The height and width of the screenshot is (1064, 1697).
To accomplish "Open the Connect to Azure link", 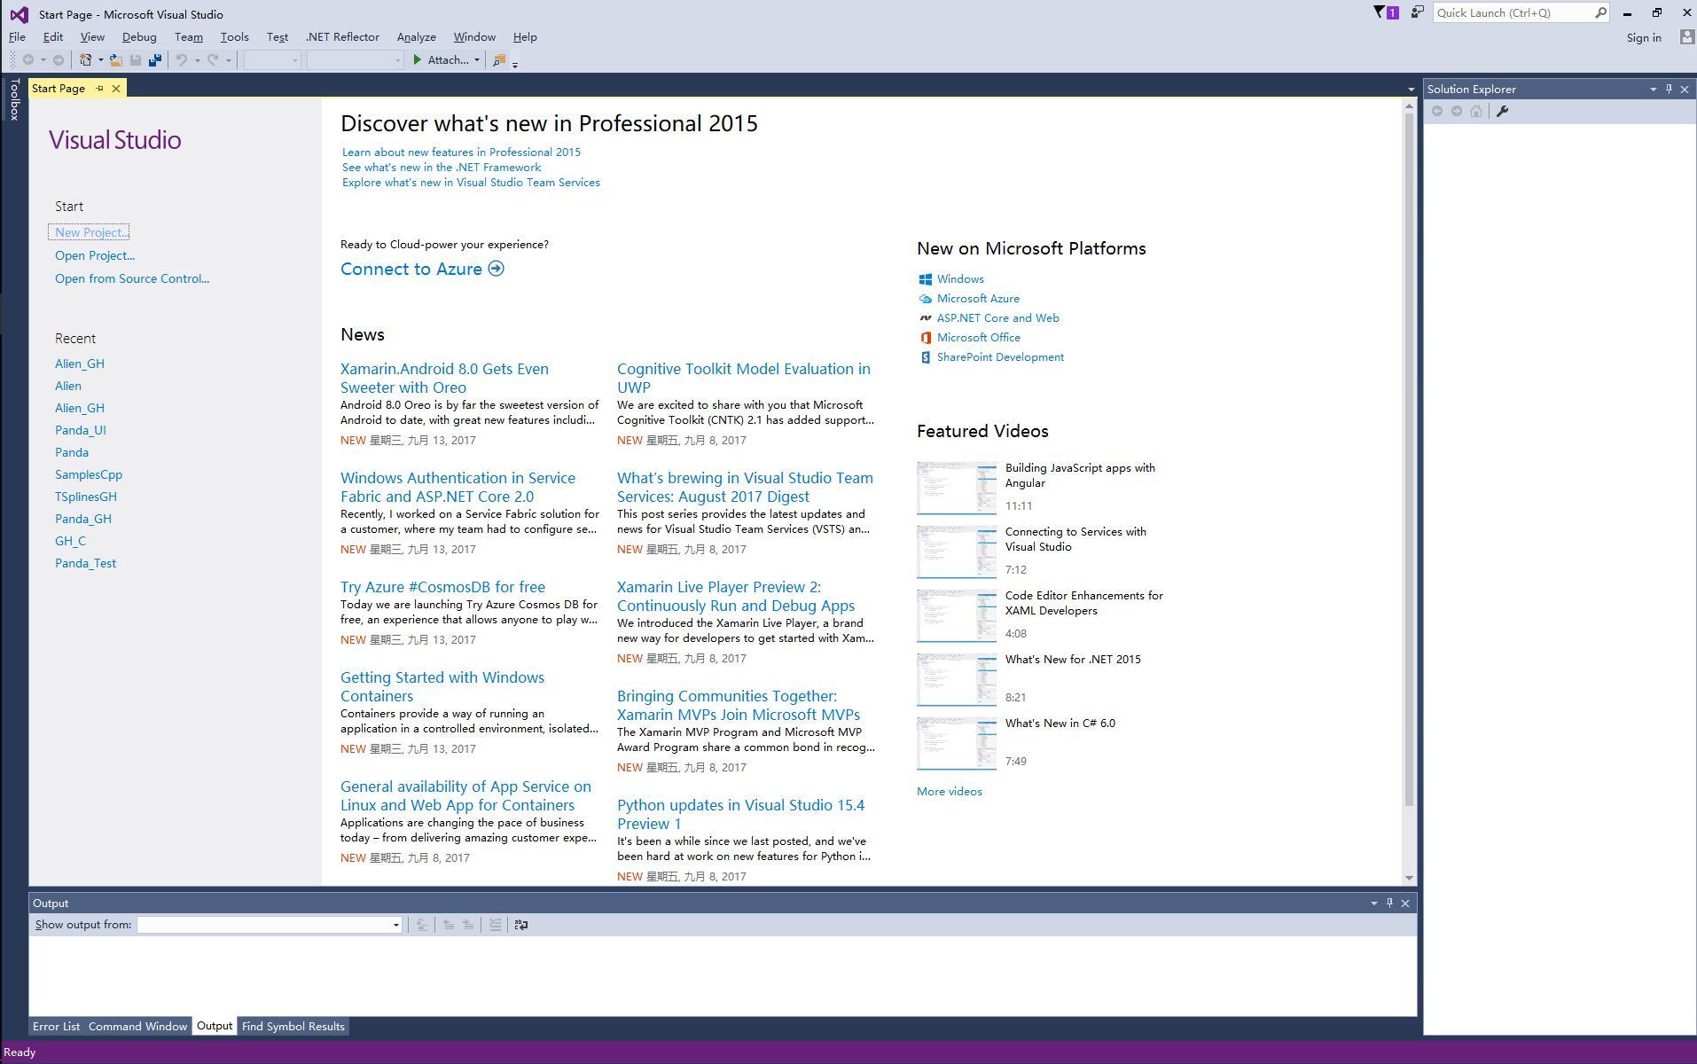I will pyautogui.click(x=422, y=269).
